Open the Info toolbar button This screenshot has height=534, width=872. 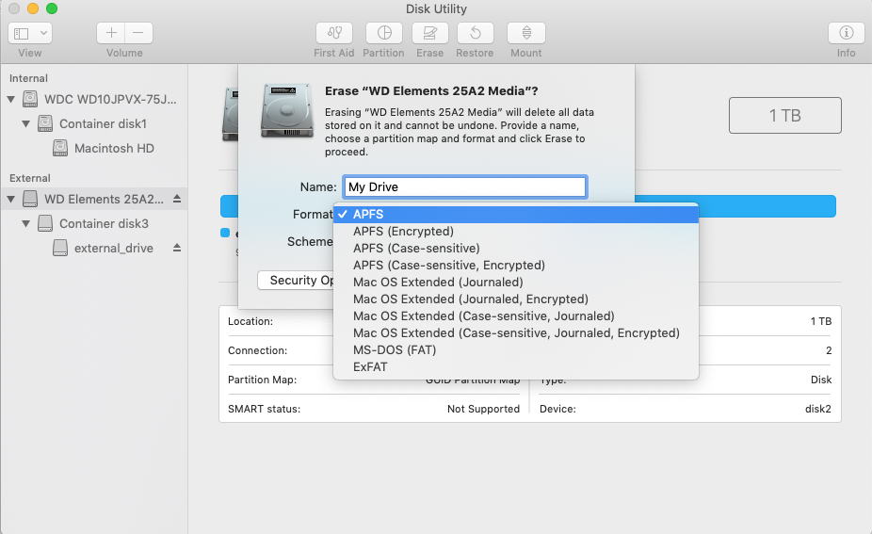(x=846, y=33)
